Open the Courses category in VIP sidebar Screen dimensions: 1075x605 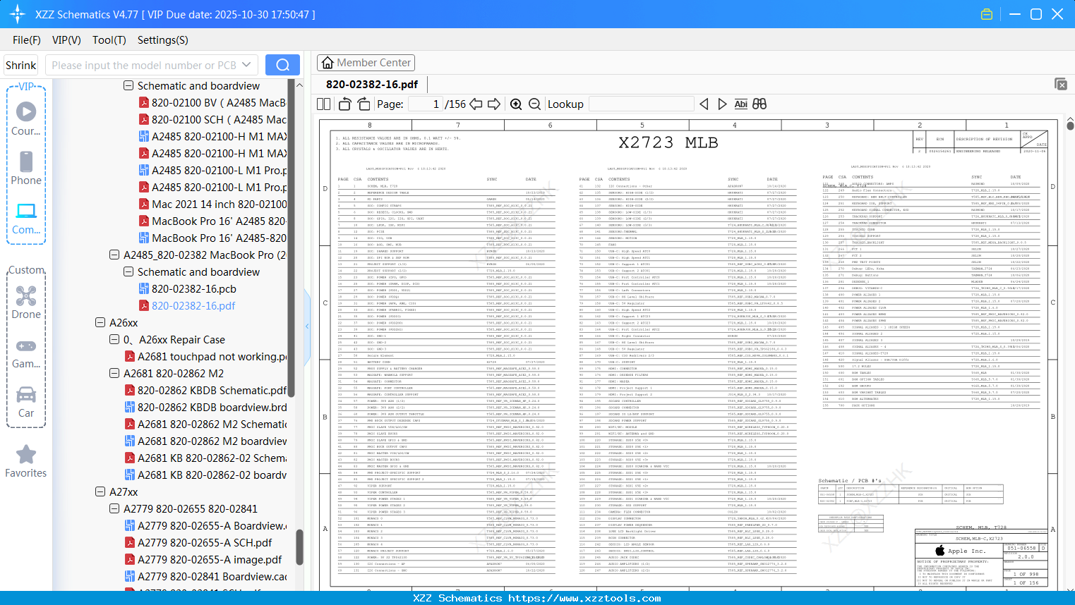(x=26, y=118)
